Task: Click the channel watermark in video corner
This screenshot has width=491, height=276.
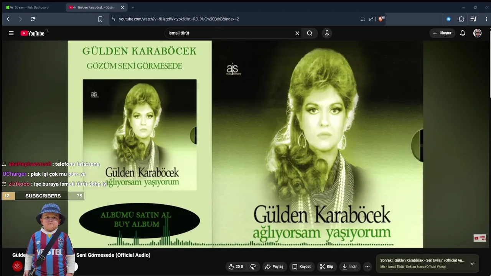Action: tap(480, 238)
